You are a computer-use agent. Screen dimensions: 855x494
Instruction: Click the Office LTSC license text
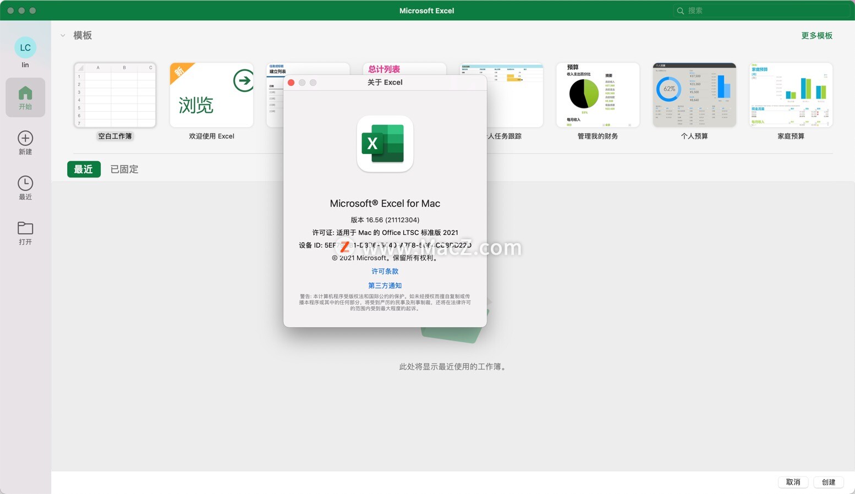point(385,232)
